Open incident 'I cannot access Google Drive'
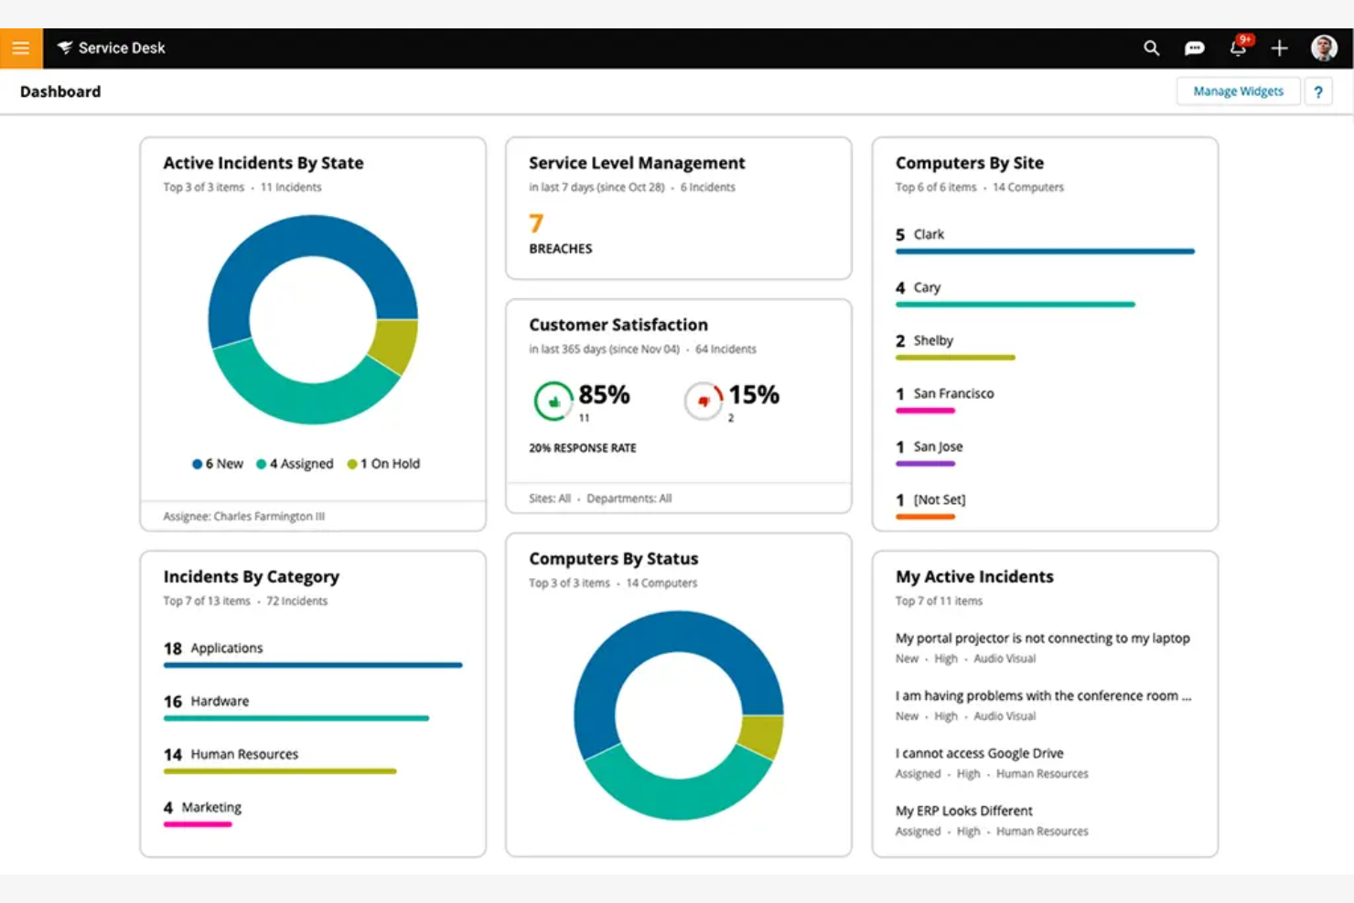Image resolution: width=1354 pixels, height=903 pixels. [x=979, y=753]
